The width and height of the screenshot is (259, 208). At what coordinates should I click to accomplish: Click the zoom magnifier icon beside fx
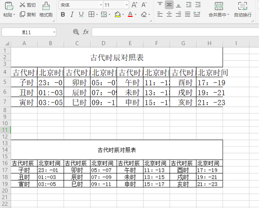(76, 32)
